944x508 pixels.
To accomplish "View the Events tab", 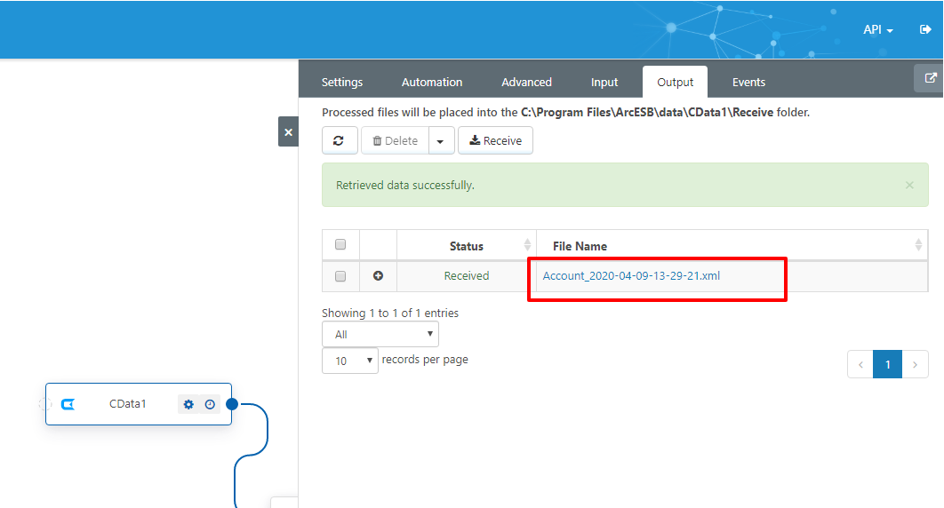I will click(x=748, y=82).
